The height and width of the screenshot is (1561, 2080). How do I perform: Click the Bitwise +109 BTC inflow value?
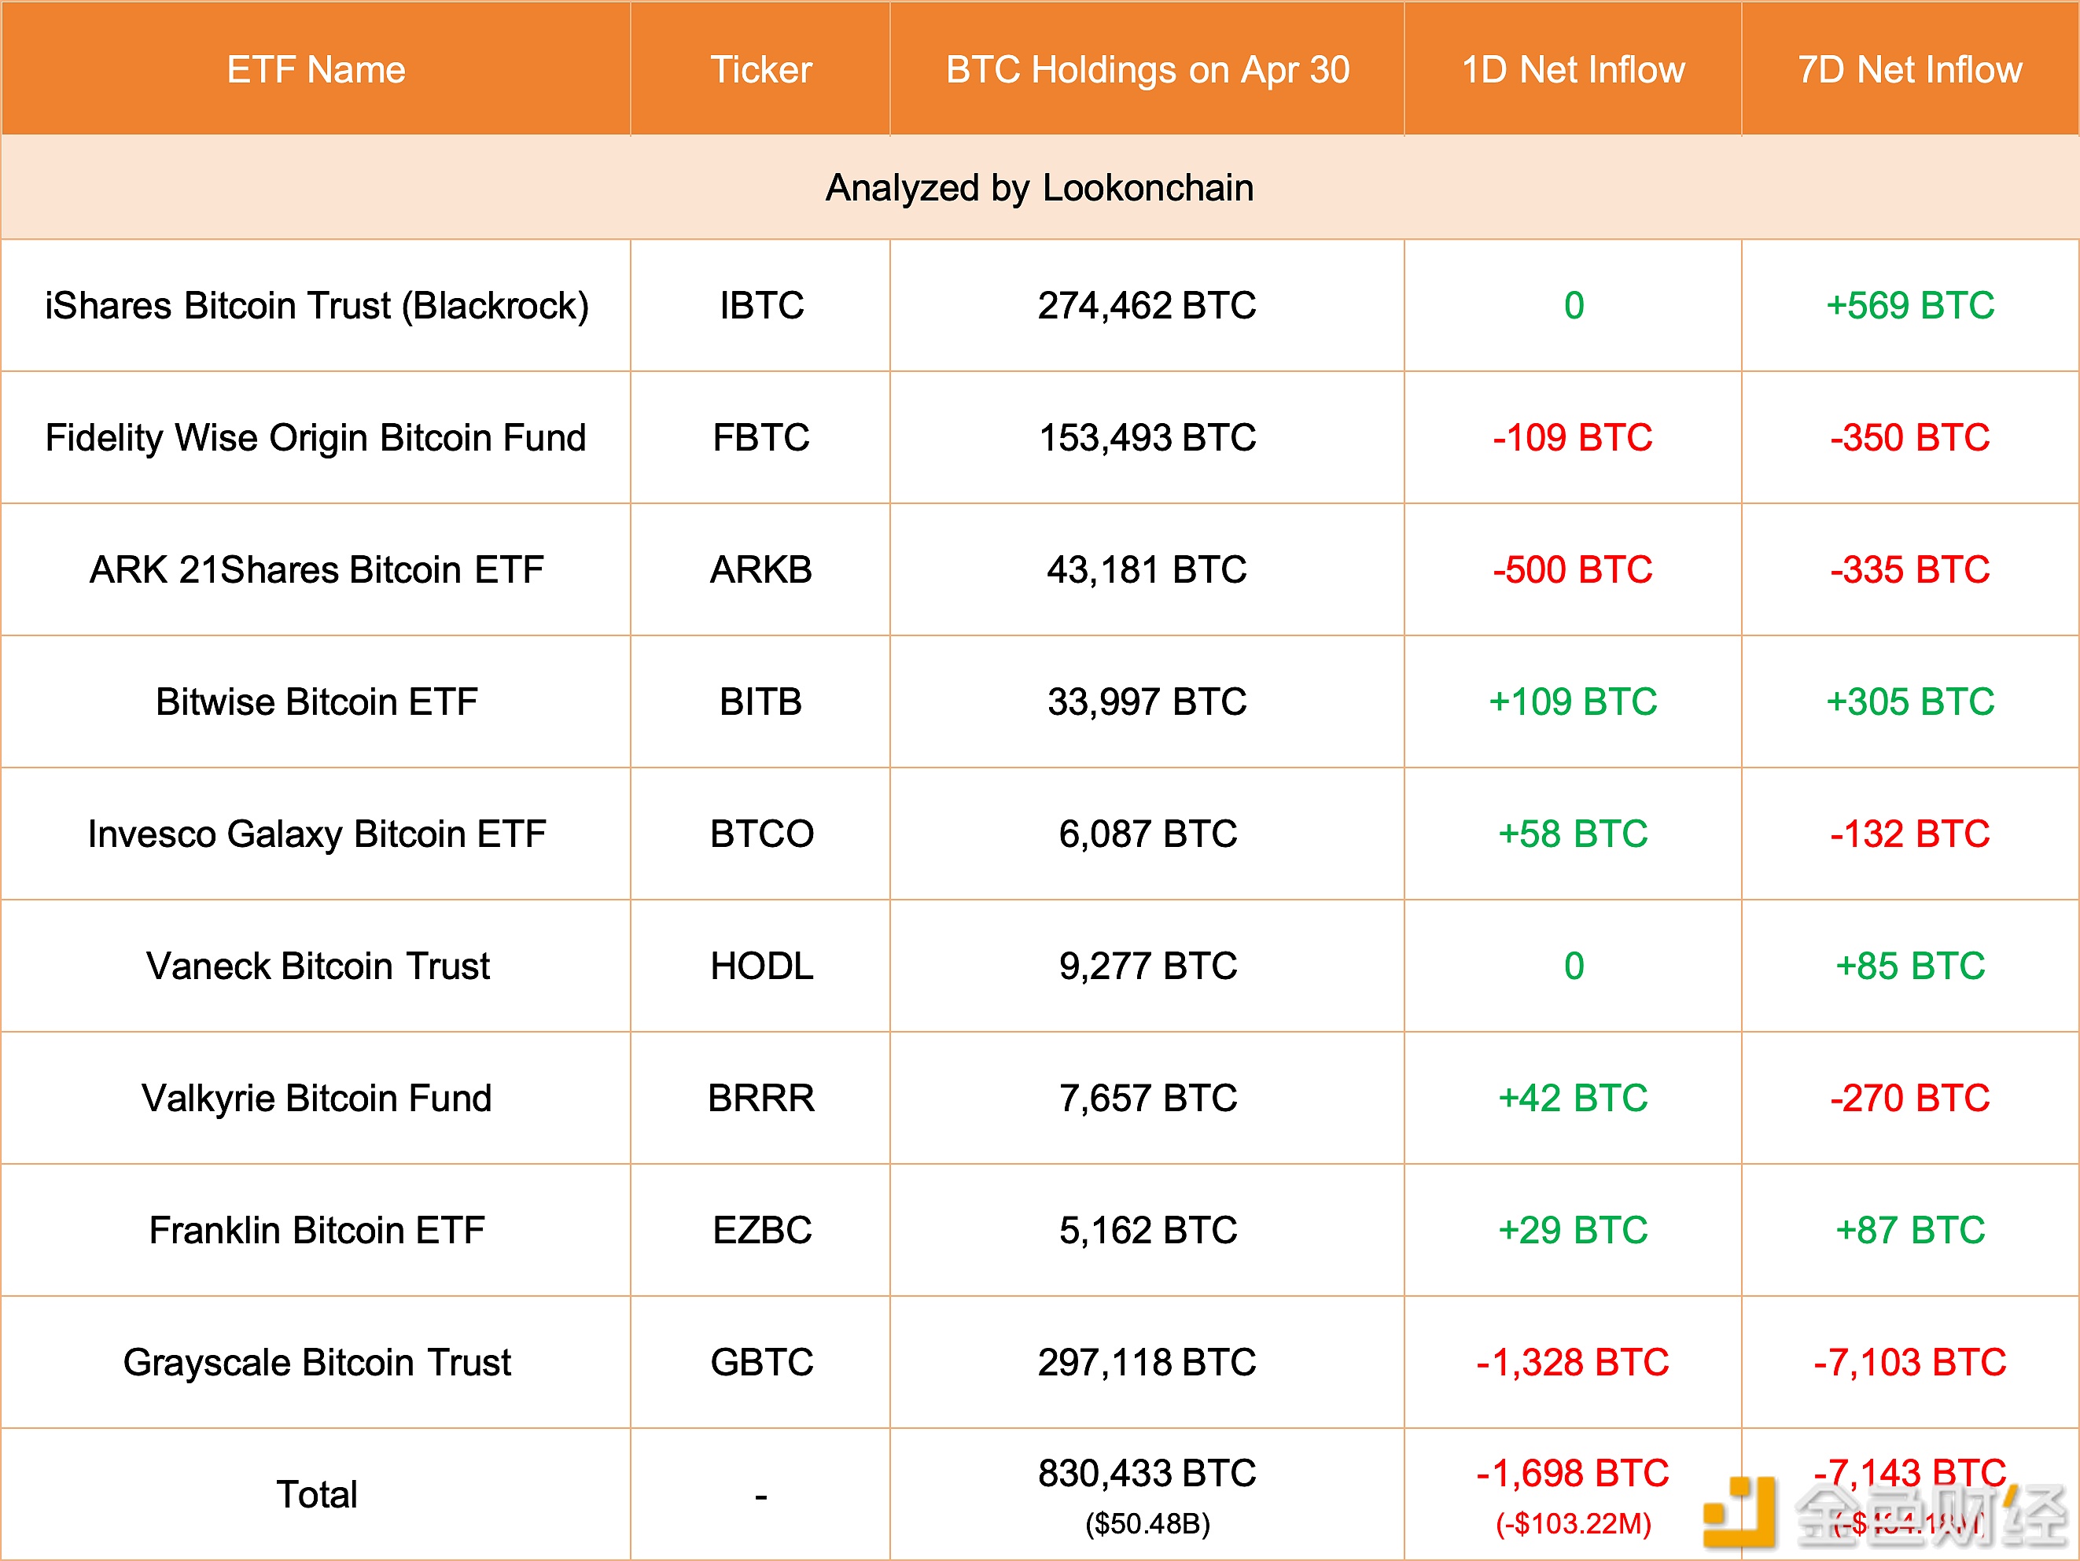tap(1573, 701)
